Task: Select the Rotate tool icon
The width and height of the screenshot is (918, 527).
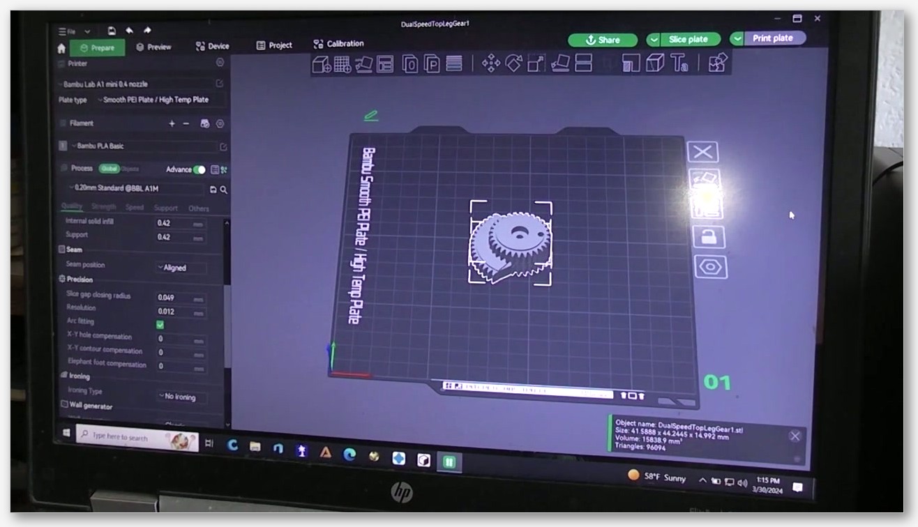Action: tap(513, 63)
